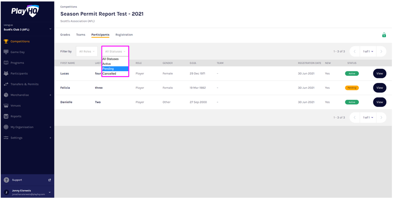View participant Lucas four

[x=379, y=74]
